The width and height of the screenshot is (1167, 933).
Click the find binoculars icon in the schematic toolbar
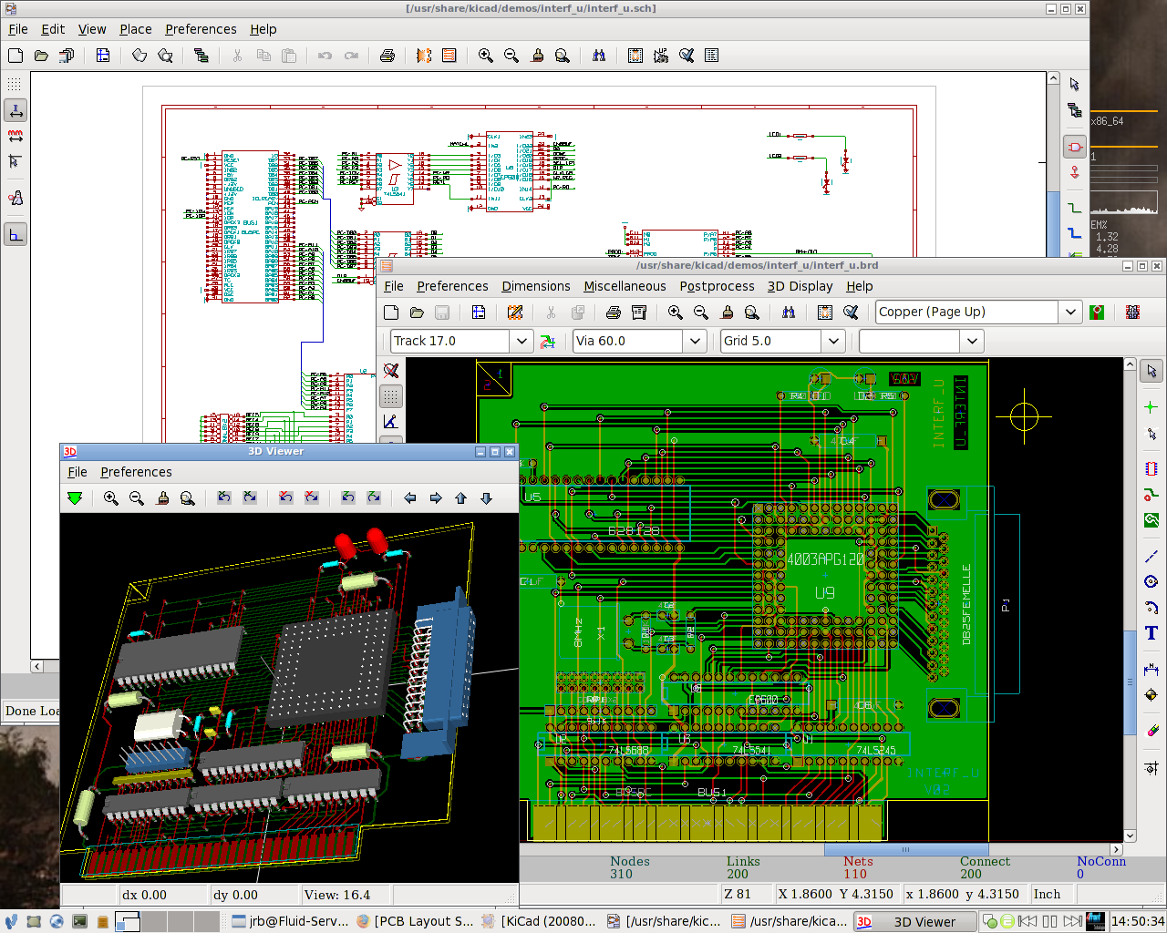coord(599,56)
